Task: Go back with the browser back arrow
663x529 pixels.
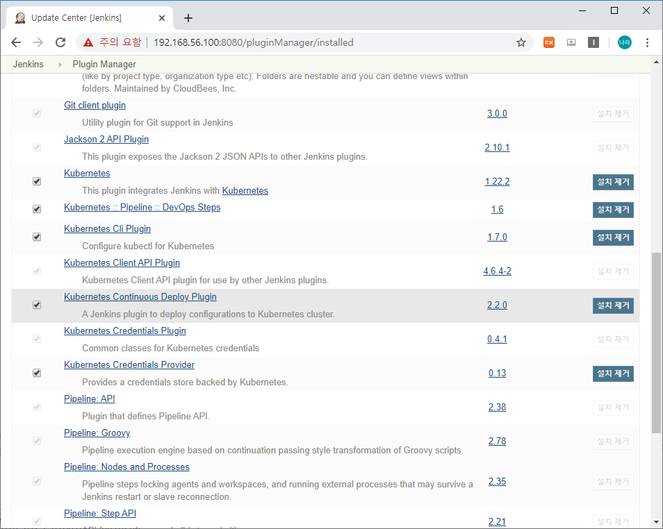Action: tap(16, 42)
